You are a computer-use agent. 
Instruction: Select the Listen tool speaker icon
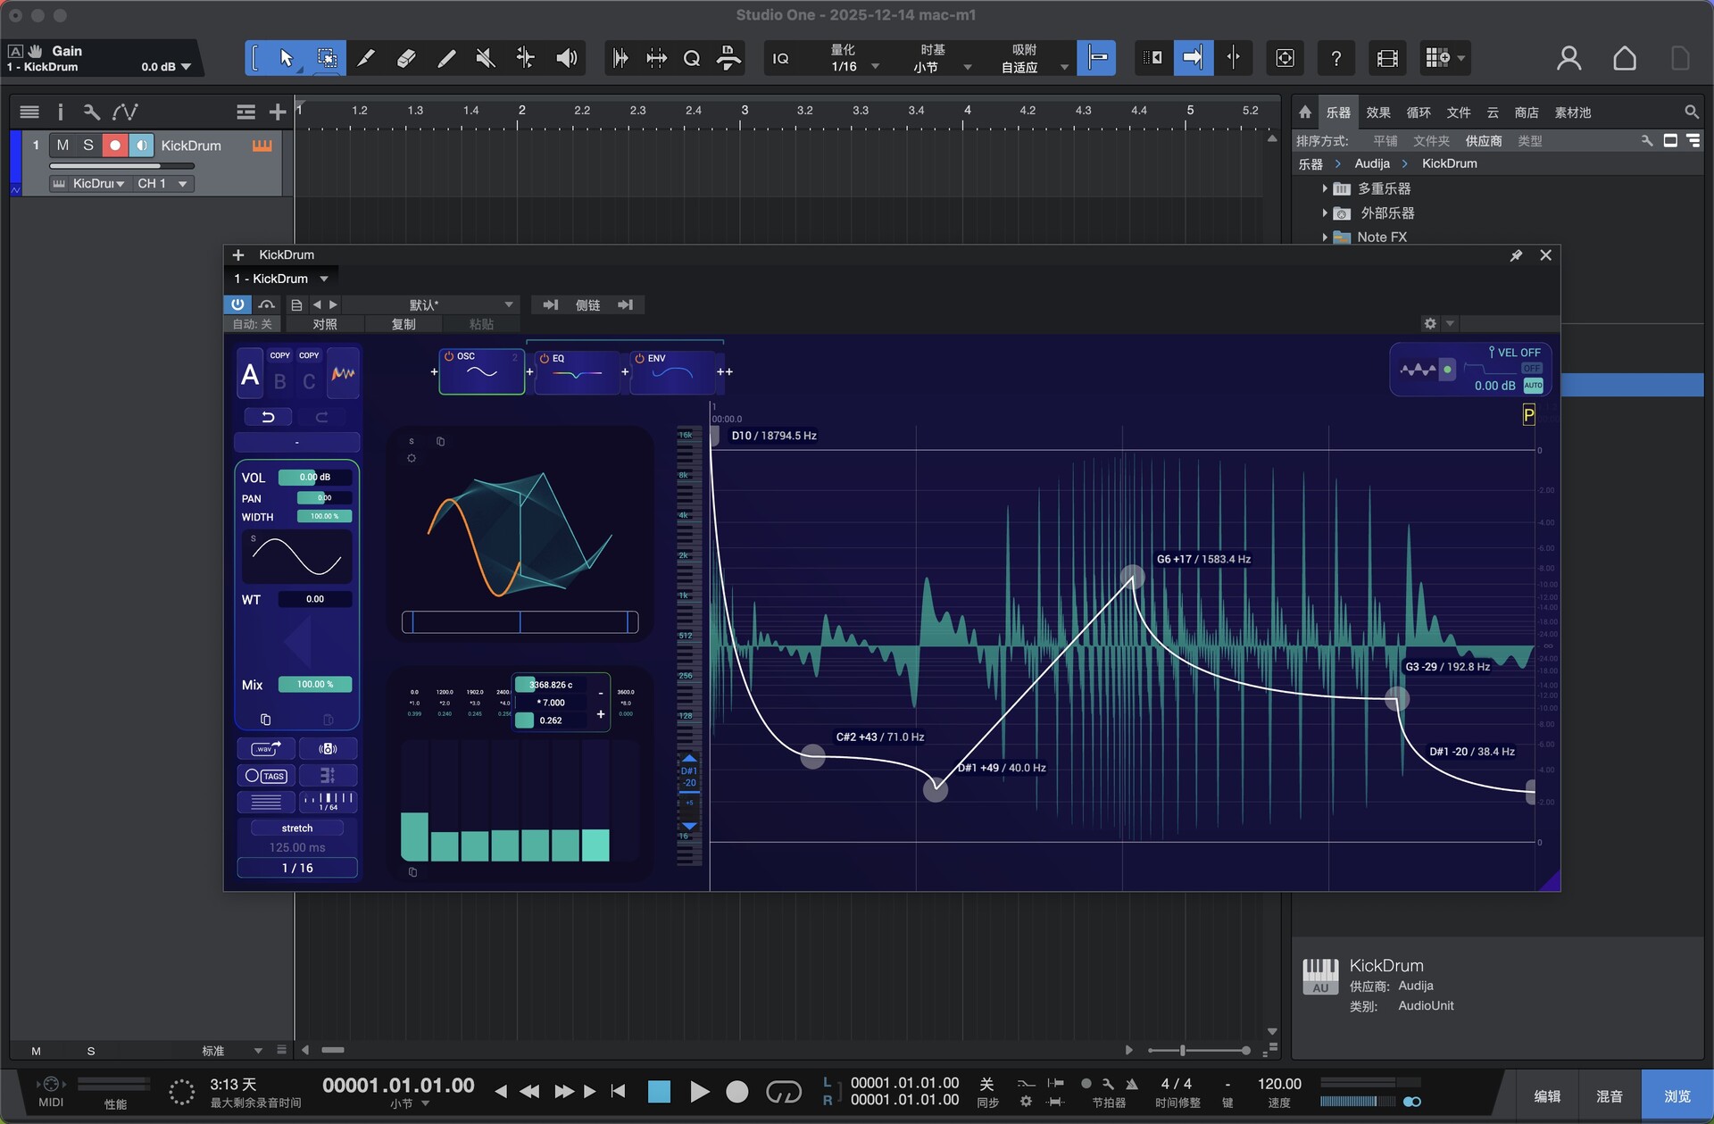[x=567, y=59]
